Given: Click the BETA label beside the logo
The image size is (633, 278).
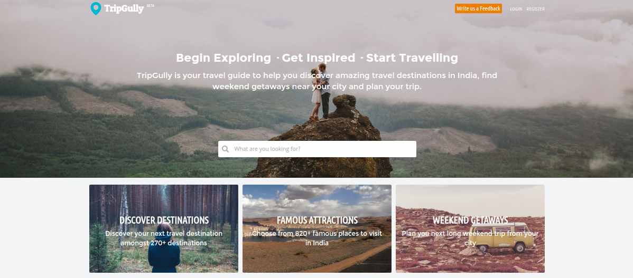Looking at the screenshot, I should click(x=151, y=6).
